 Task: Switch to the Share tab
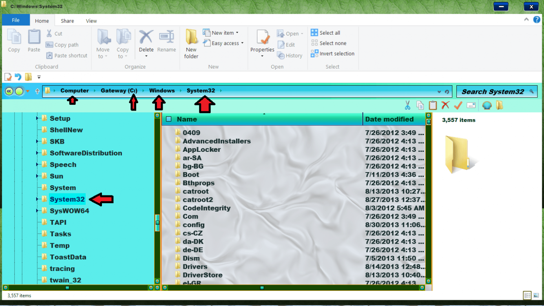[67, 20]
